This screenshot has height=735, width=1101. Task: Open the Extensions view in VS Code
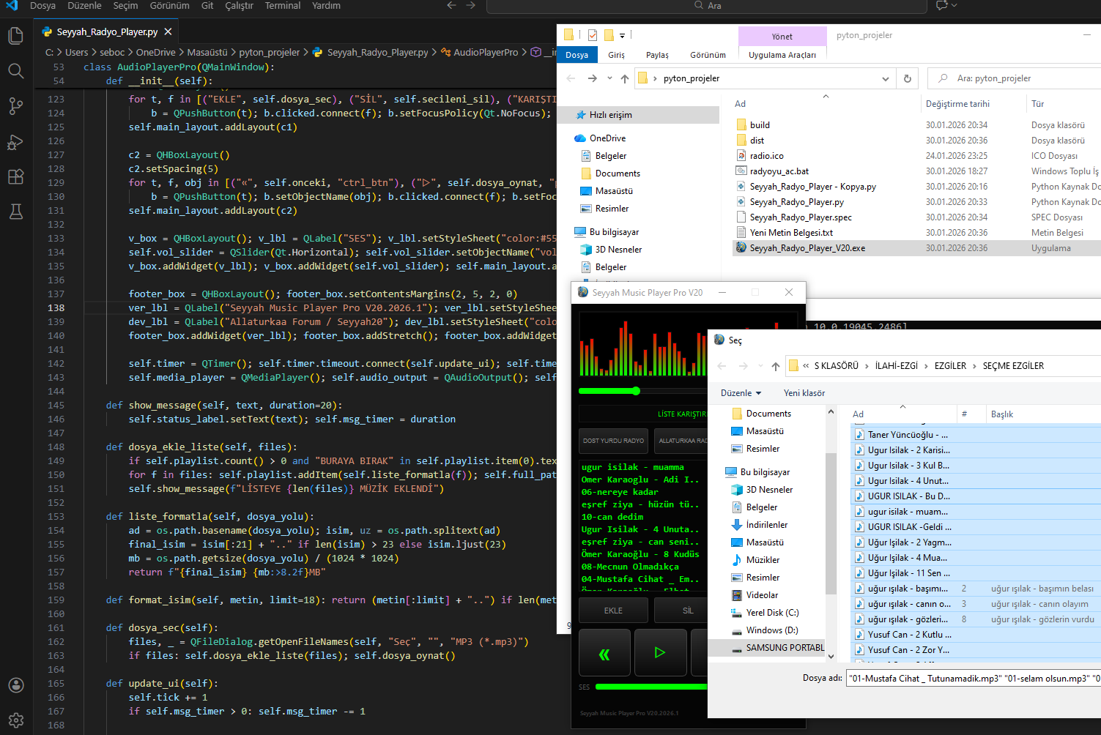(15, 176)
